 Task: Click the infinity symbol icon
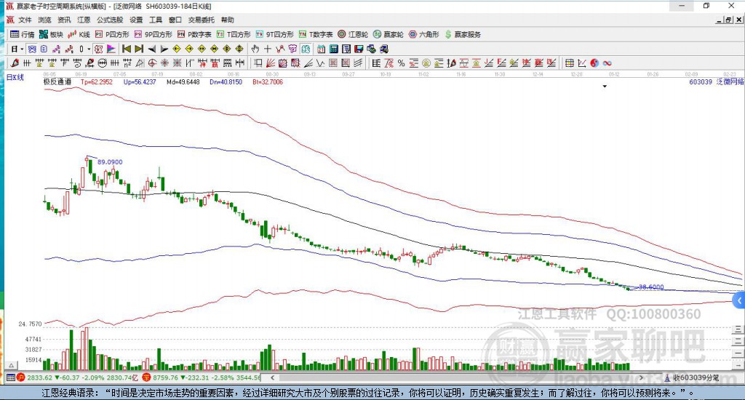(x=607, y=63)
